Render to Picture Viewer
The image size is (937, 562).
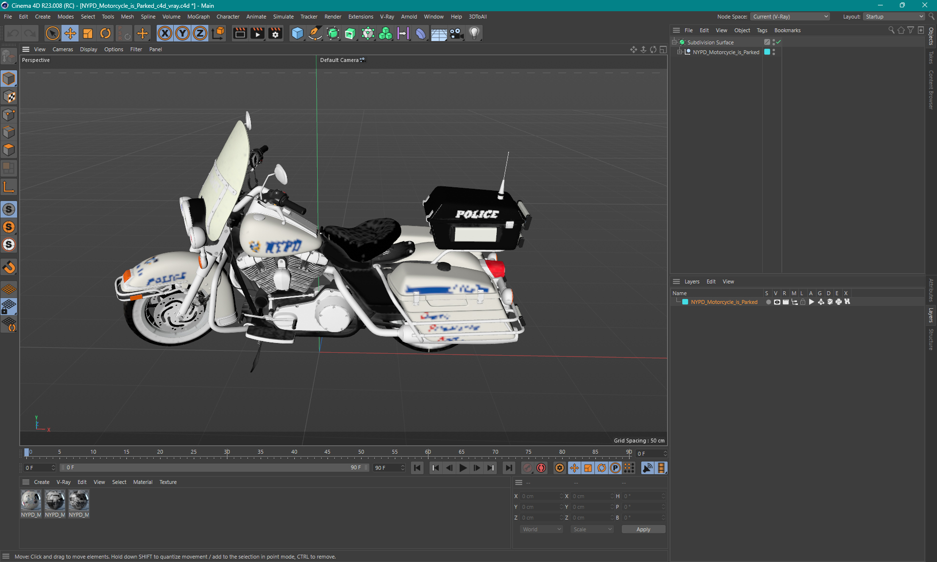coord(257,33)
